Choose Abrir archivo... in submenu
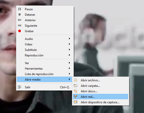This screenshot has width=144, height=113. [100, 80]
